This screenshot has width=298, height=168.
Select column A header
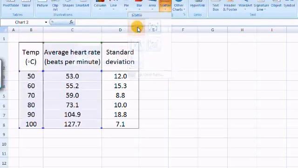[14, 30]
